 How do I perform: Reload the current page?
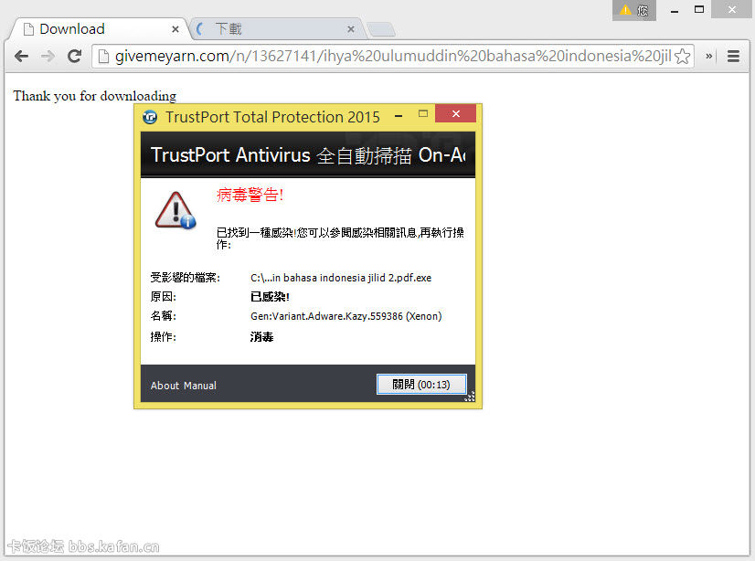pos(75,57)
